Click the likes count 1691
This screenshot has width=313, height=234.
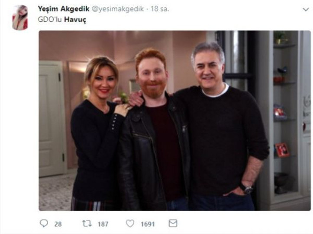coord(148,224)
